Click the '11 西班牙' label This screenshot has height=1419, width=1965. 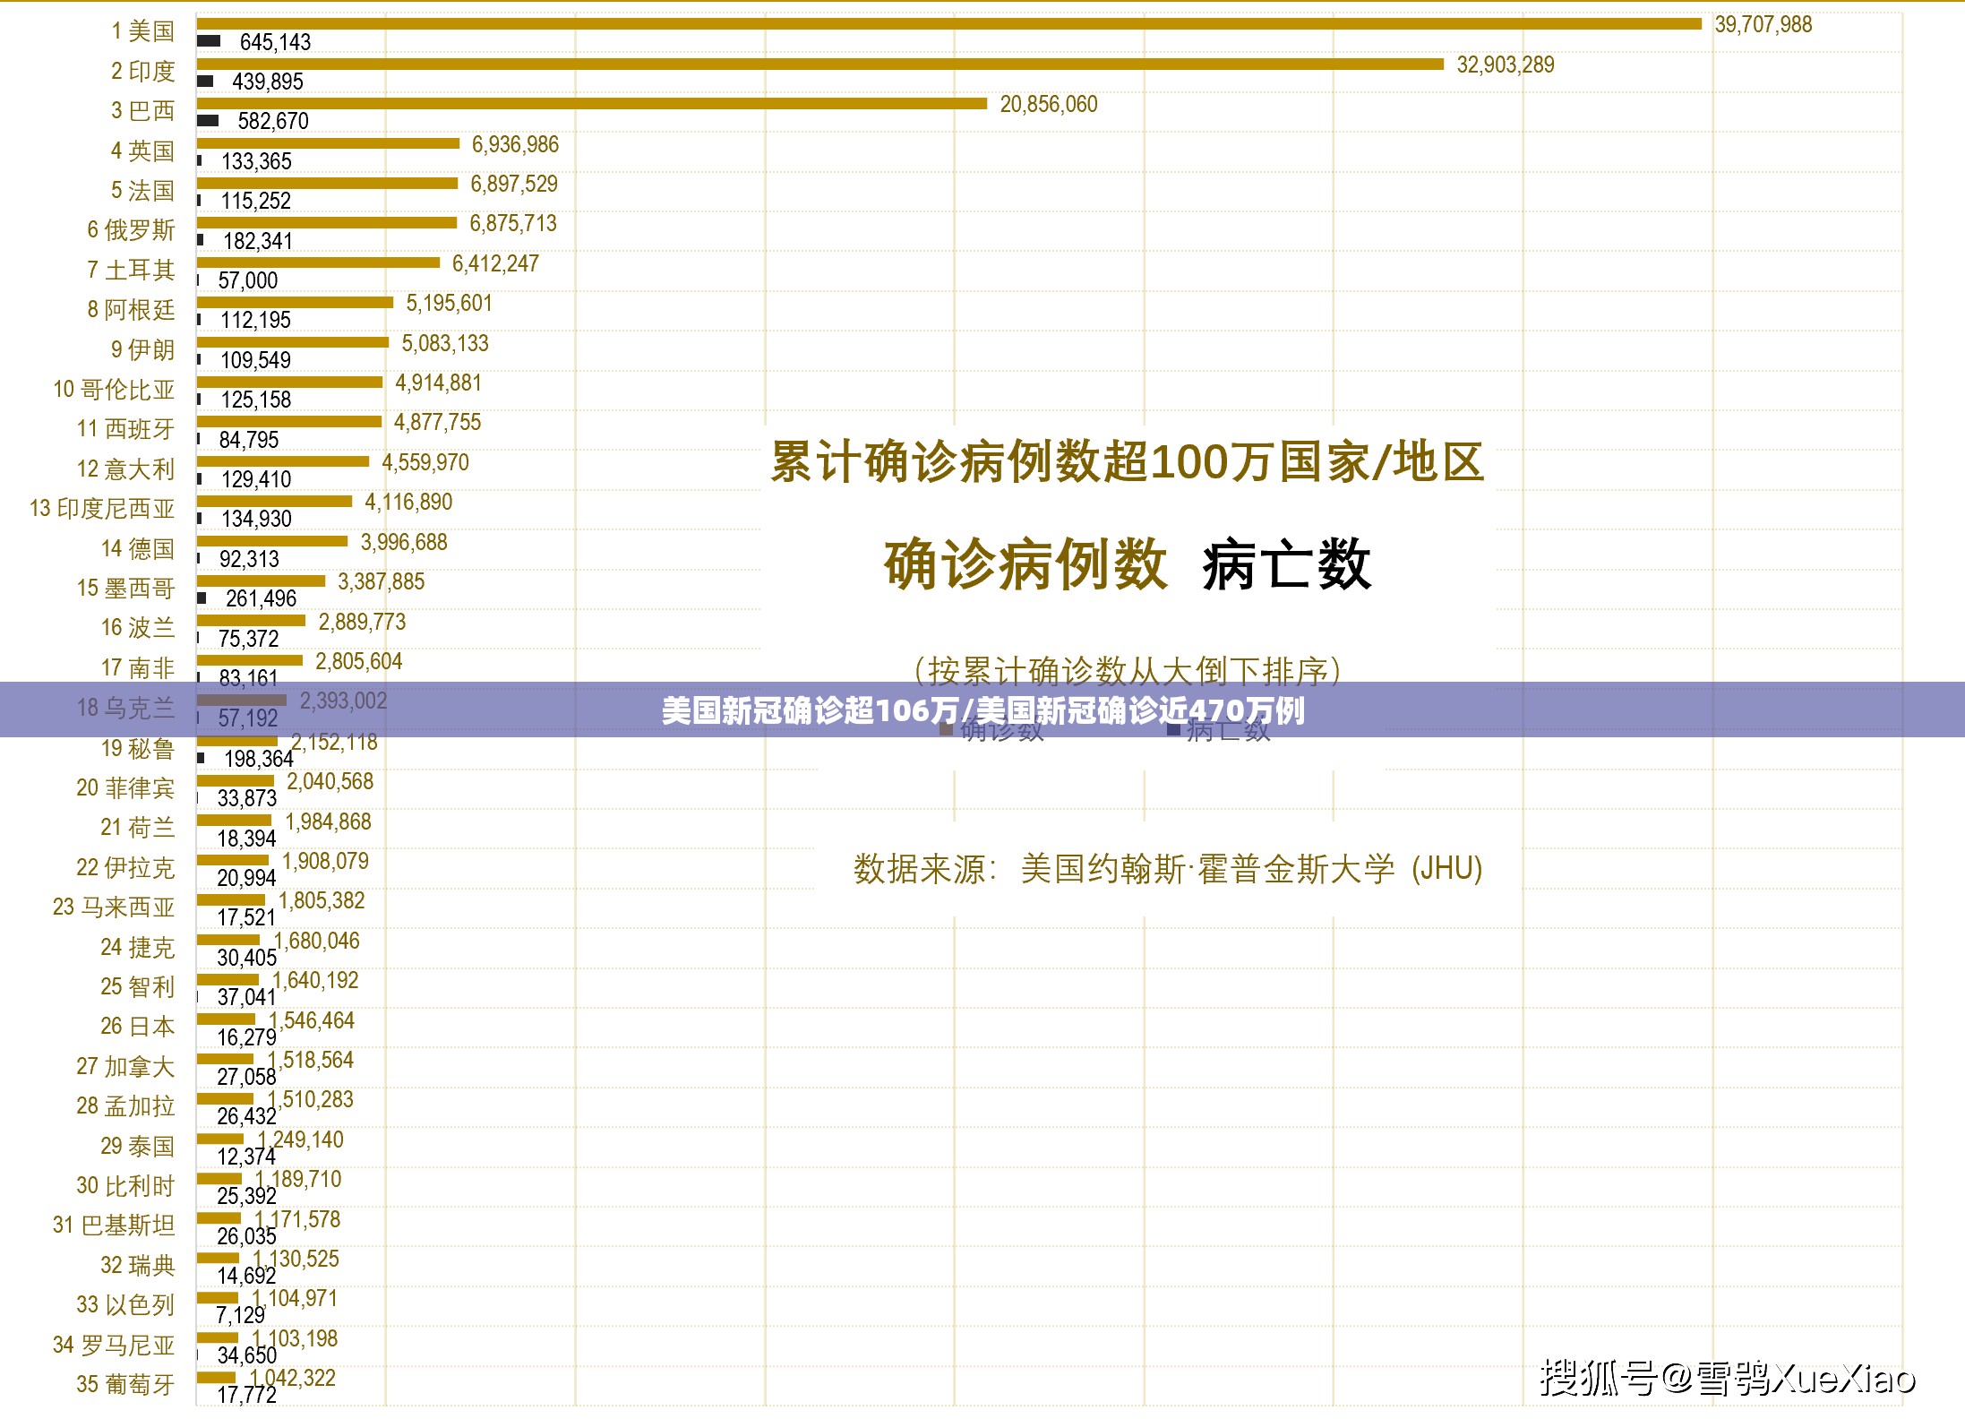(125, 428)
